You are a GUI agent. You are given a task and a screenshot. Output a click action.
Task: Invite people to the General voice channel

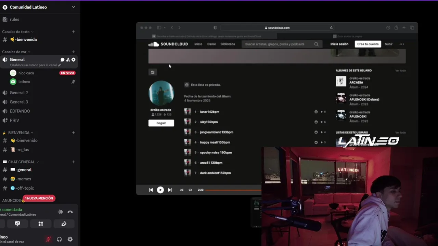68,60
